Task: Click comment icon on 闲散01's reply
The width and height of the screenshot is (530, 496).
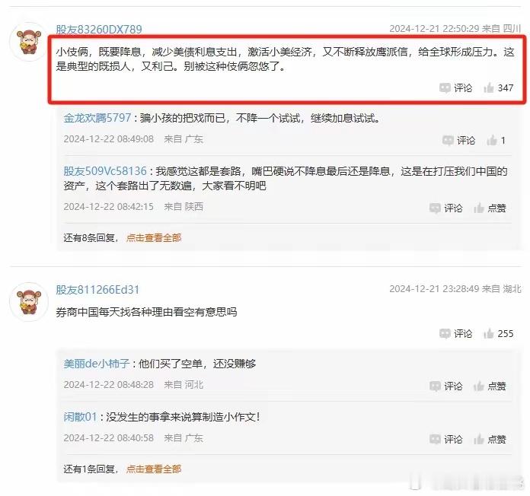Action: pyautogui.click(x=445, y=439)
